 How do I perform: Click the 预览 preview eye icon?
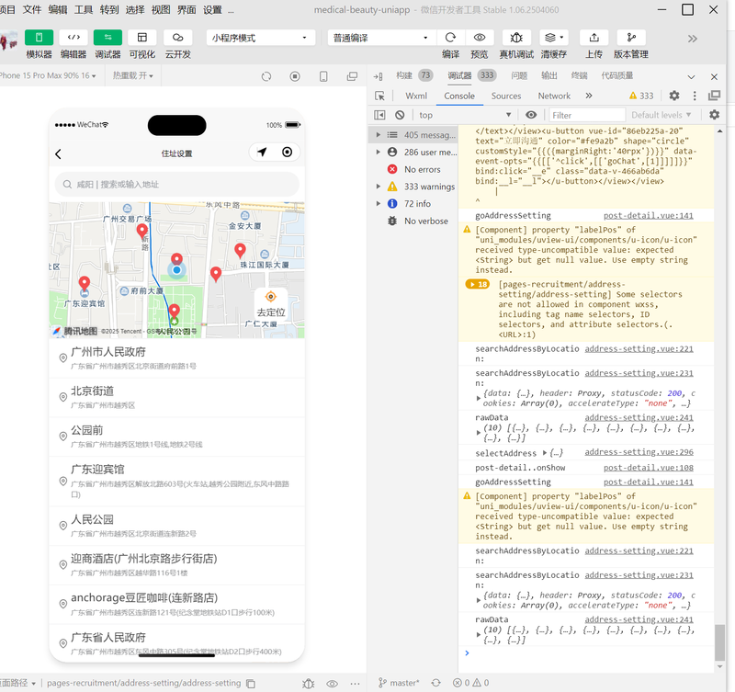tap(479, 38)
